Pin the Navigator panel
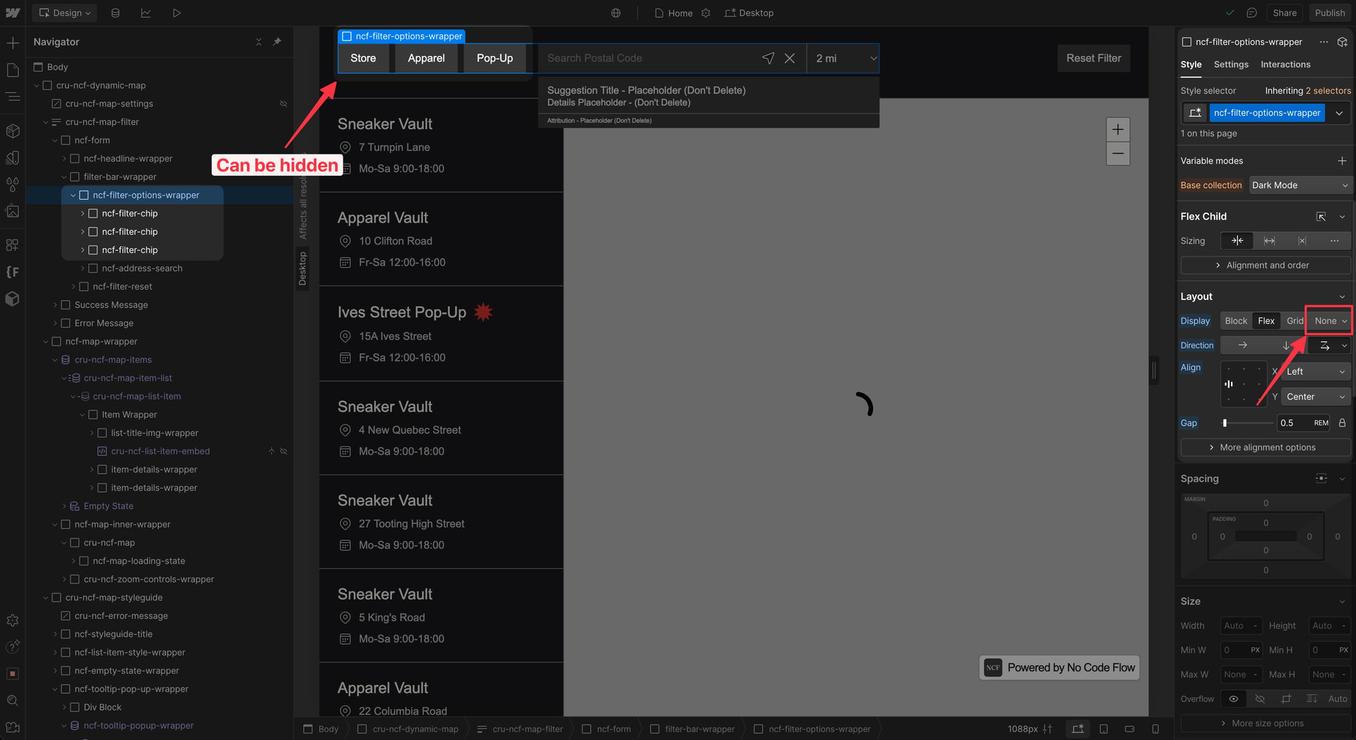The height and width of the screenshot is (740, 1356). [277, 42]
